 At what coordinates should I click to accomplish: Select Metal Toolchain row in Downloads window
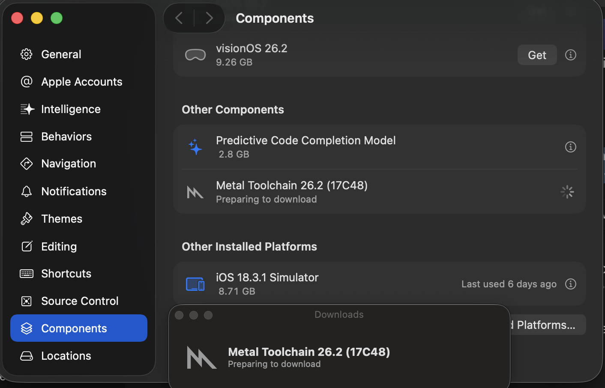coord(308,357)
